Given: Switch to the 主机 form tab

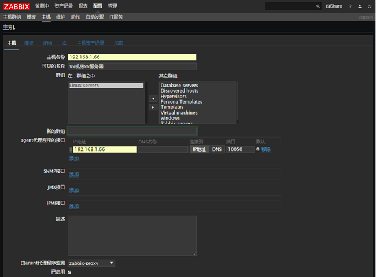Looking at the screenshot, I should click(x=12, y=43).
